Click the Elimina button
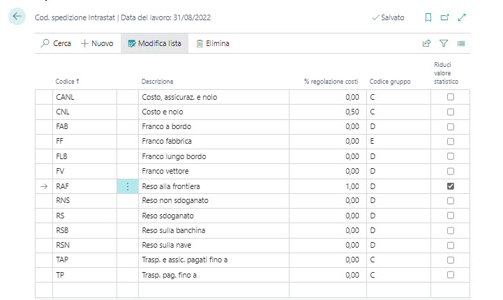The width and height of the screenshot is (503, 300). 213,43
